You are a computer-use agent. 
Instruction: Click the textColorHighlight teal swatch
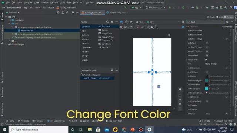[x=206, y=81]
